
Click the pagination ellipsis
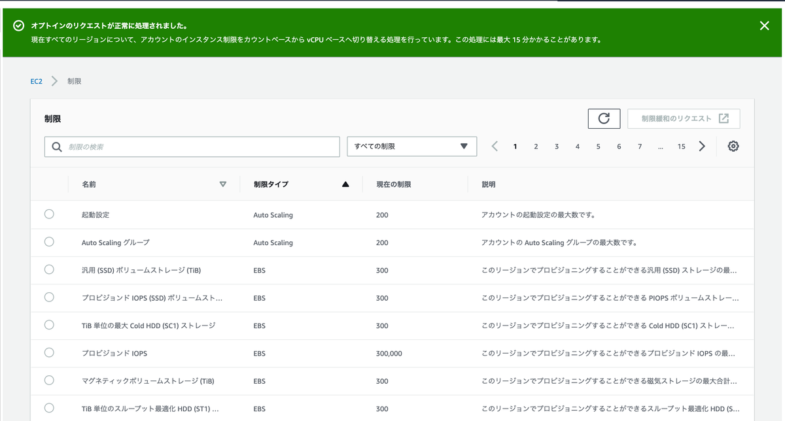coord(661,146)
